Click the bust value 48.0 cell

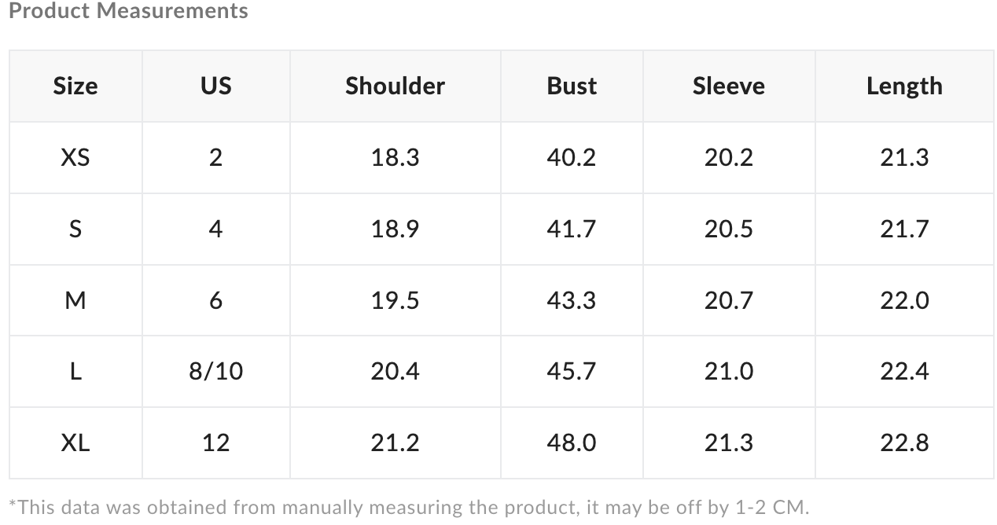coord(572,442)
